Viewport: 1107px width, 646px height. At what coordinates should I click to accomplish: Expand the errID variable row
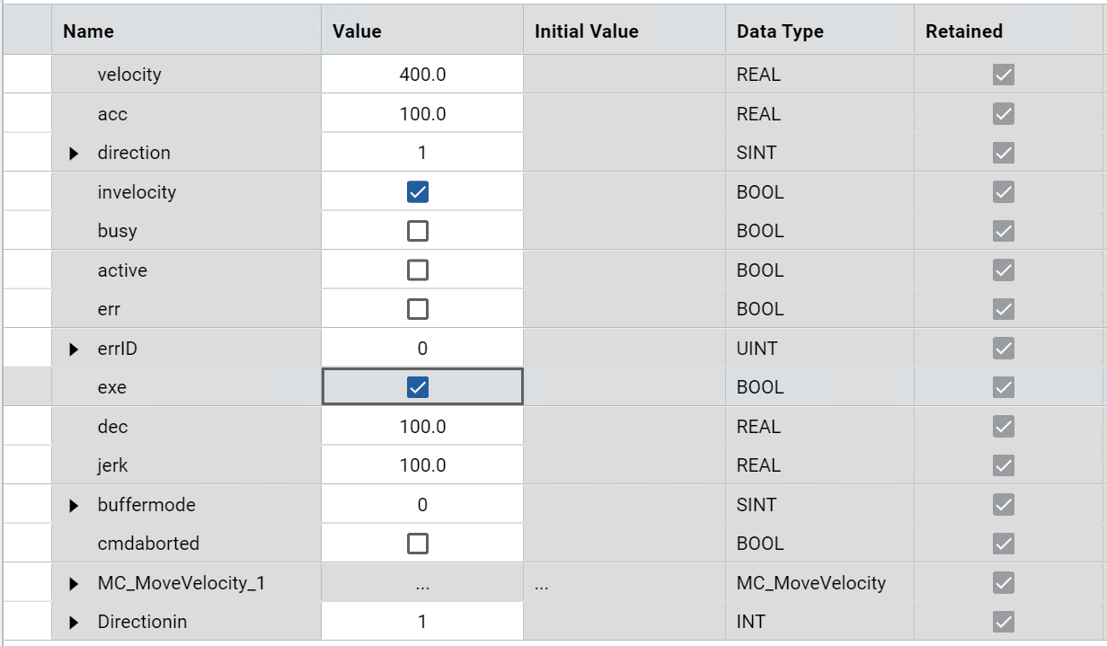coord(74,349)
